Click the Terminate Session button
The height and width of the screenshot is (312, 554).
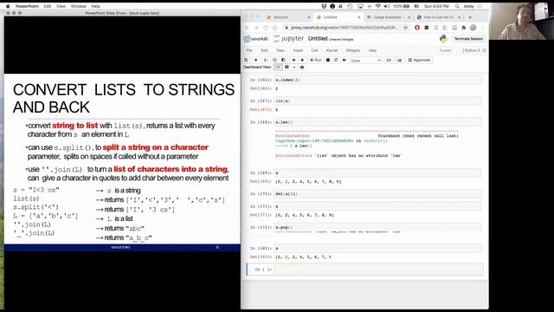tap(468, 38)
